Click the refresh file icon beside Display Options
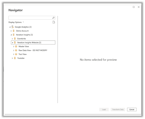The width and height of the screenshot is (145, 119). pyautogui.click(x=54, y=22)
